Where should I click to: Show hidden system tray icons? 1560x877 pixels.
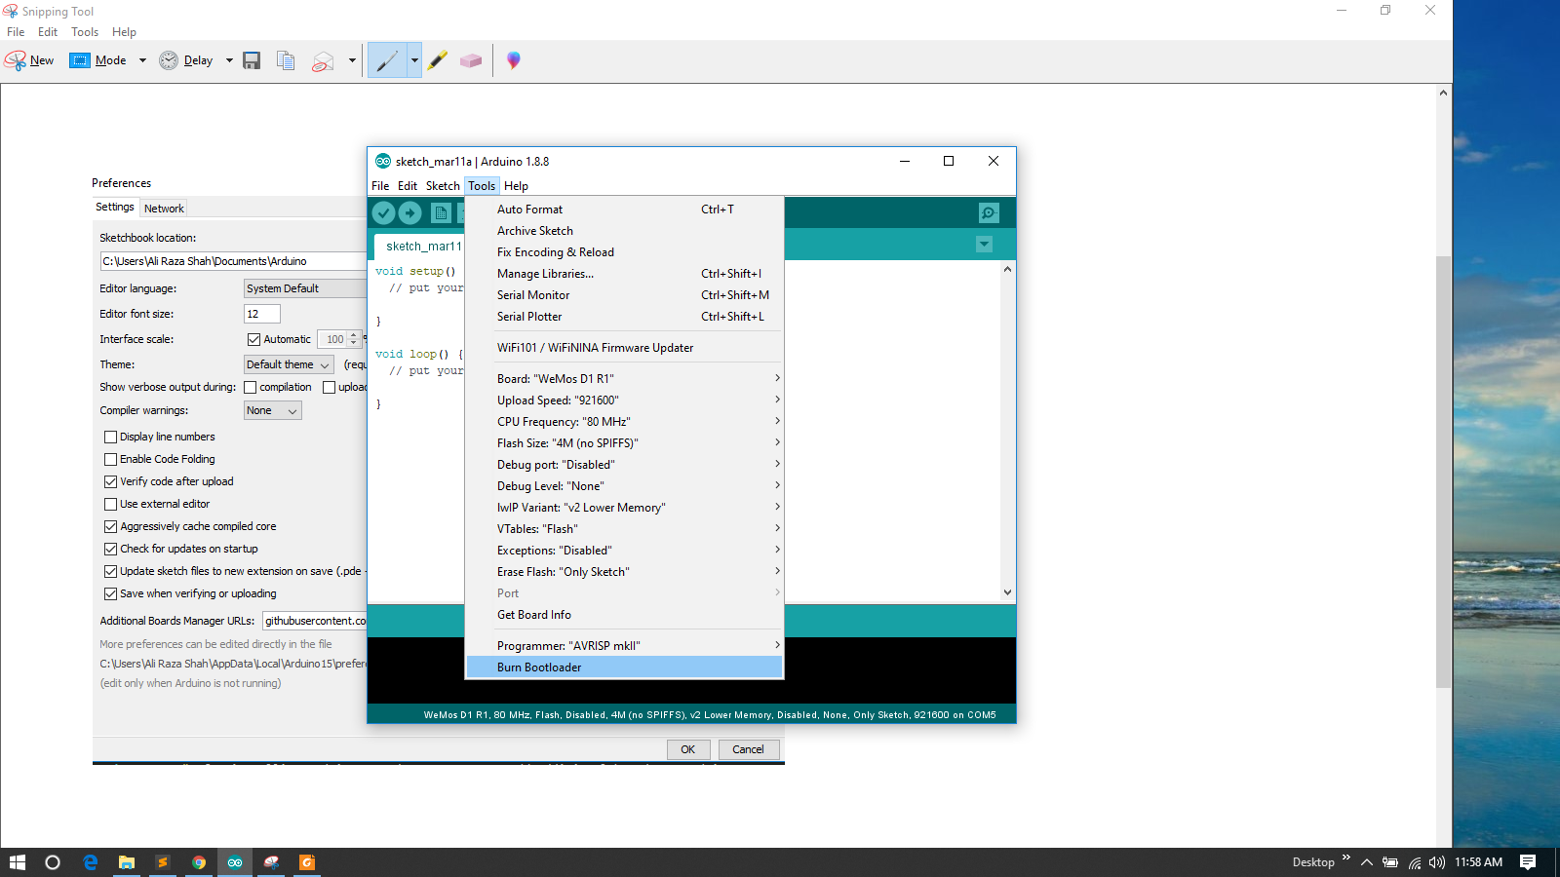click(1367, 862)
